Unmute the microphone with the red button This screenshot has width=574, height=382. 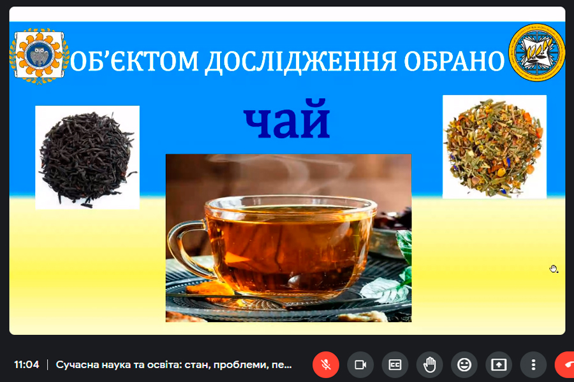click(x=326, y=364)
